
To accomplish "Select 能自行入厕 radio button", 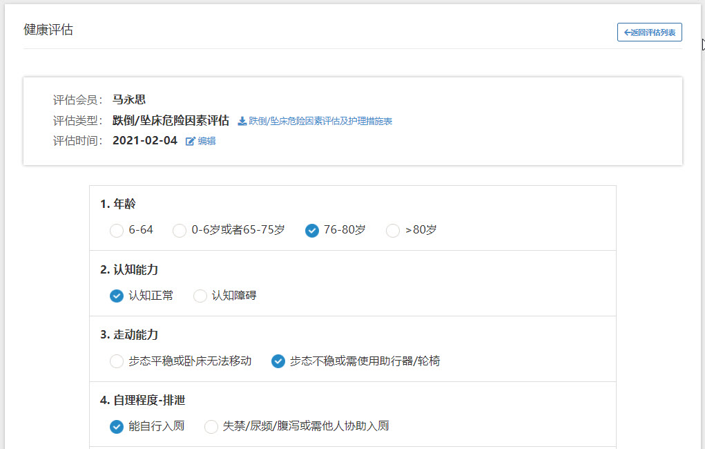I will [117, 426].
